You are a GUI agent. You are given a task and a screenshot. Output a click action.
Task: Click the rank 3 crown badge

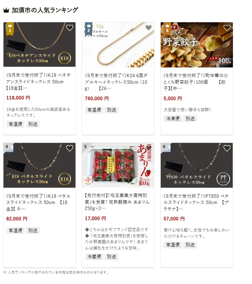[x=167, y=29]
